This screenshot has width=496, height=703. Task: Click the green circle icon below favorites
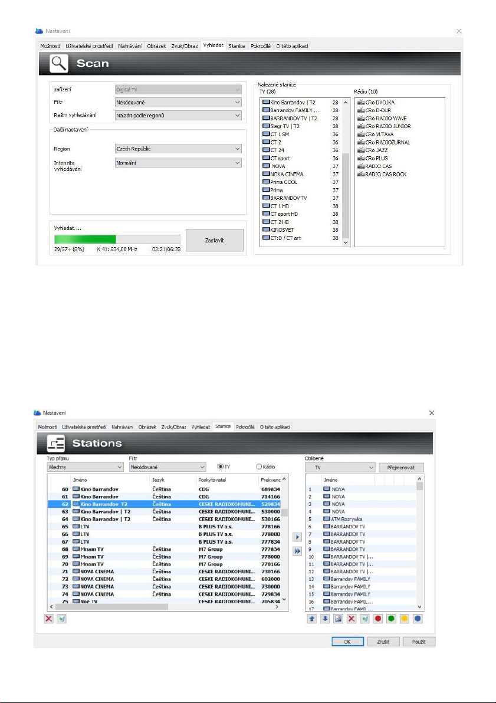[391, 619]
